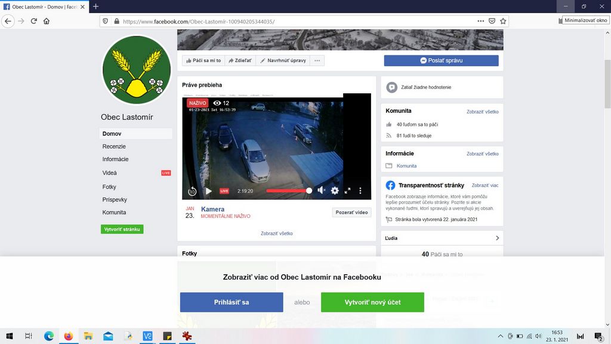
Task: Open the tracking protection shield icon
Action: (105, 21)
